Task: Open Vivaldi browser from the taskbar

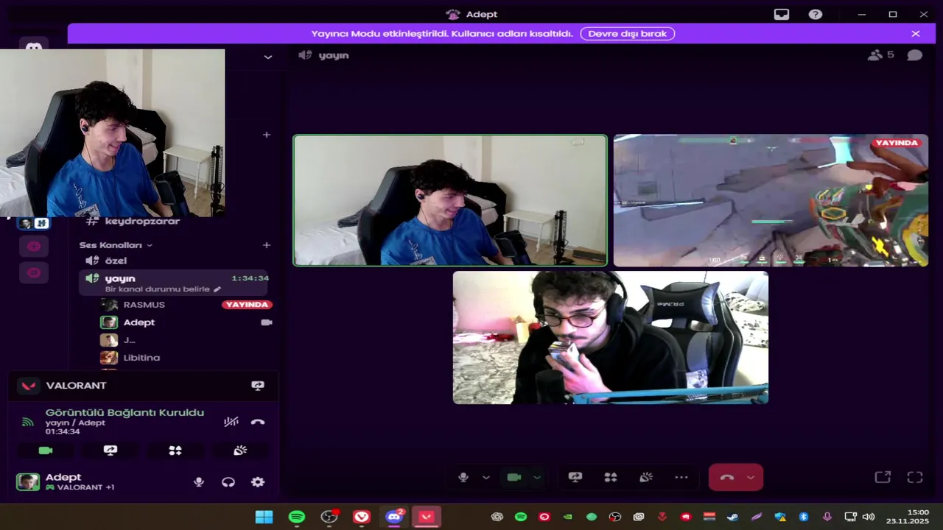Action: [x=362, y=517]
